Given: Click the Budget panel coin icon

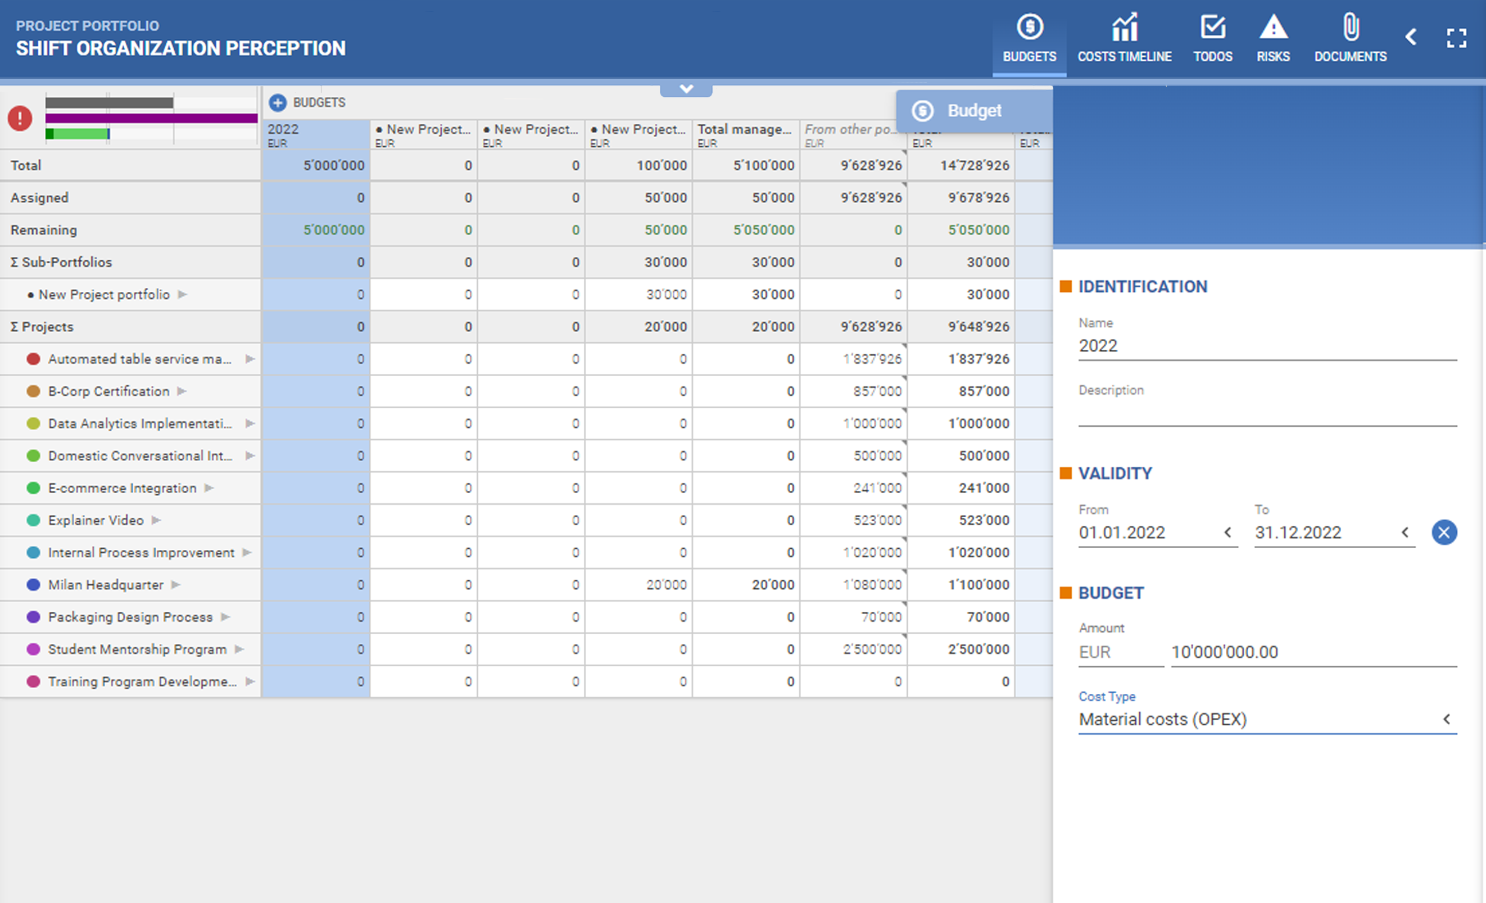Looking at the screenshot, I should (923, 110).
